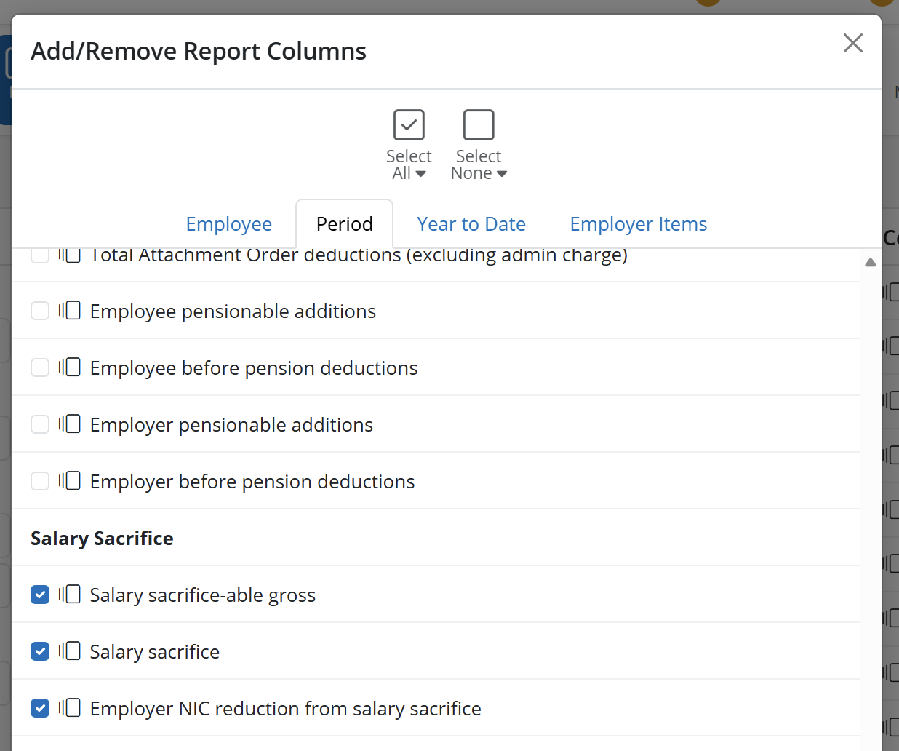
Task: Click the Employee pensionable additions label
Action: pos(233,311)
